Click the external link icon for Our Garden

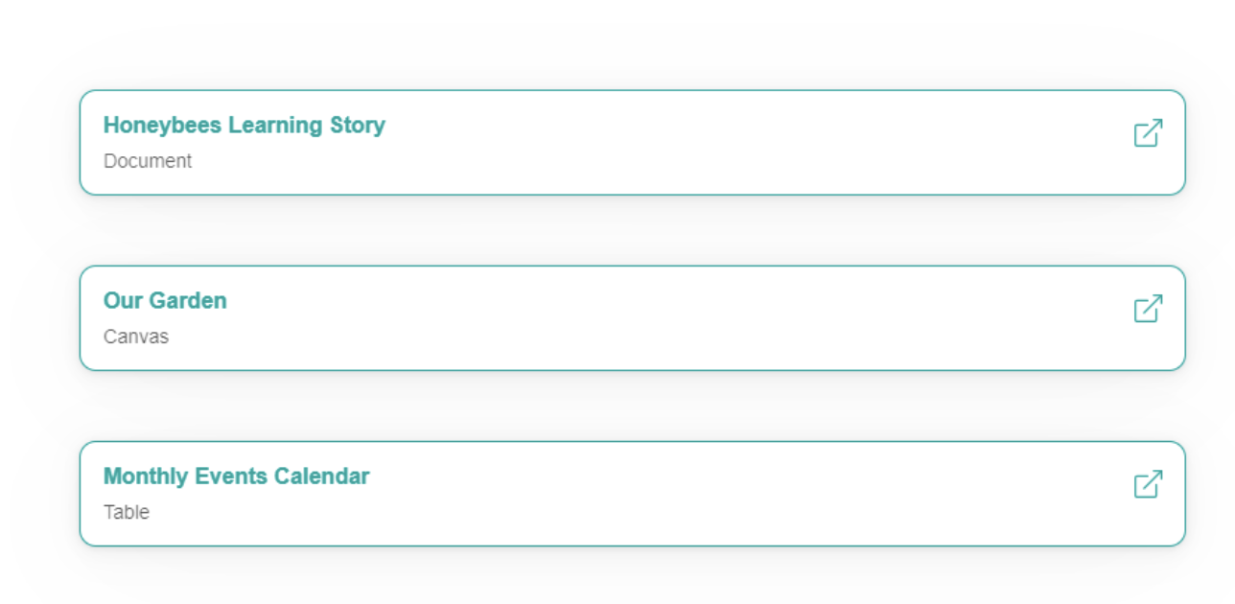coord(1148,309)
